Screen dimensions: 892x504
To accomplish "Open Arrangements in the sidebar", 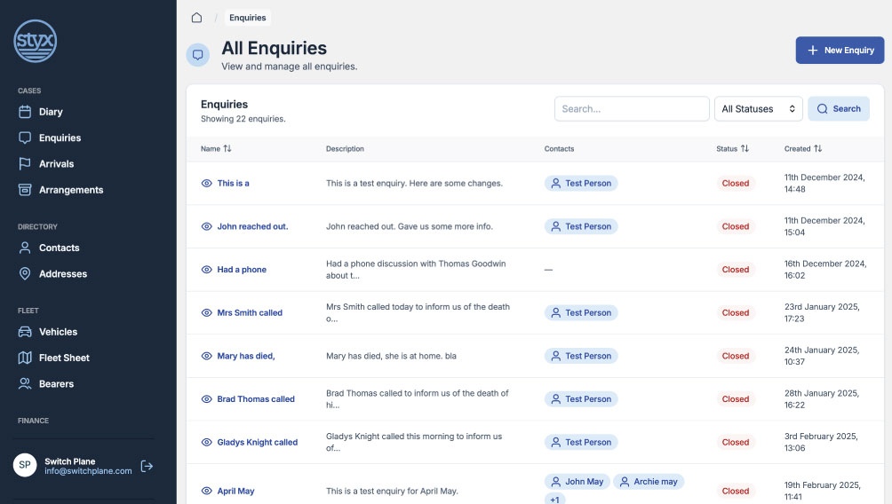I will click(70, 190).
